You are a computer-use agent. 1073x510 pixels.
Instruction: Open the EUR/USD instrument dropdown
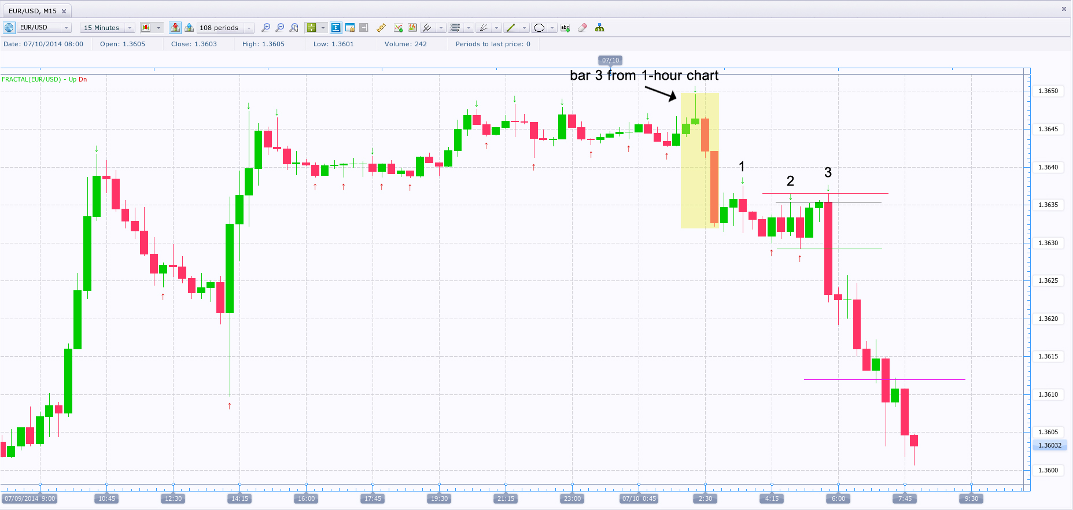click(66, 28)
